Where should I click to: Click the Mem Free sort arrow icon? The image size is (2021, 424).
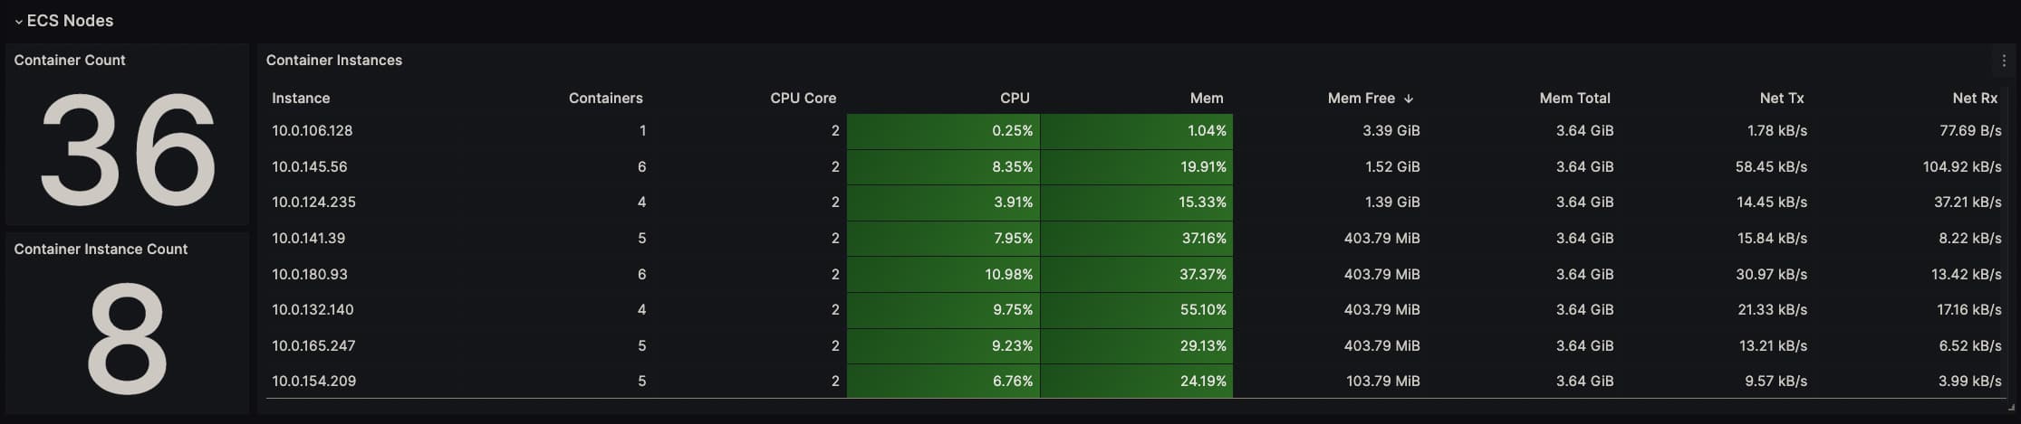[1409, 99]
